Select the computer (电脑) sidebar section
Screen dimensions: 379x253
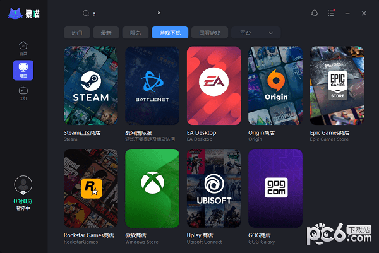click(x=23, y=70)
